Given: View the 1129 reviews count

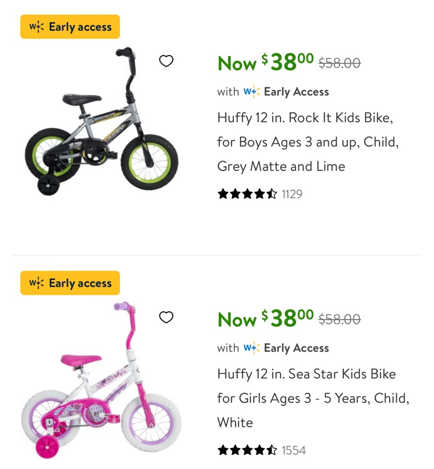Looking at the screenshot, I should [x=292, y=194].
